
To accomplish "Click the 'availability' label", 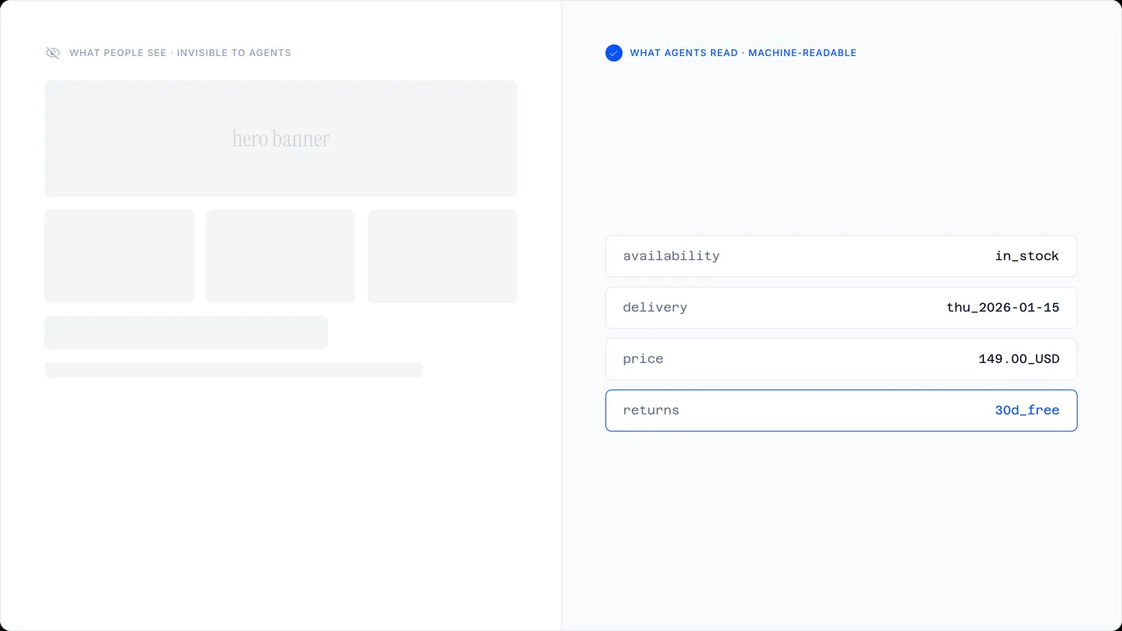I will tap(672, 256).
